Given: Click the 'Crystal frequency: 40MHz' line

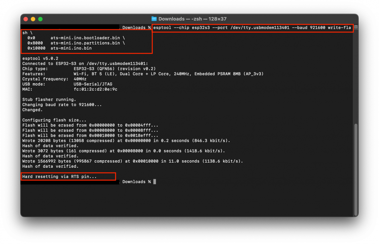Looking at the screenshot, I should [54, 79].
